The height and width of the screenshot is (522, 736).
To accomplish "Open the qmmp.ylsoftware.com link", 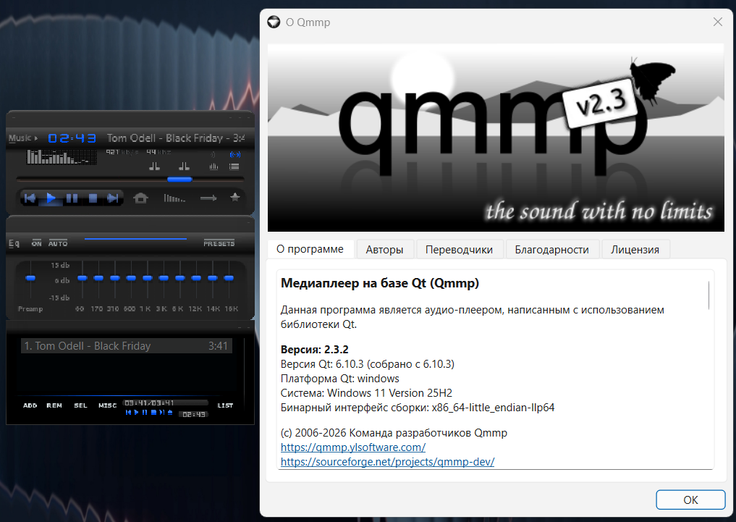I will (353, 447).
